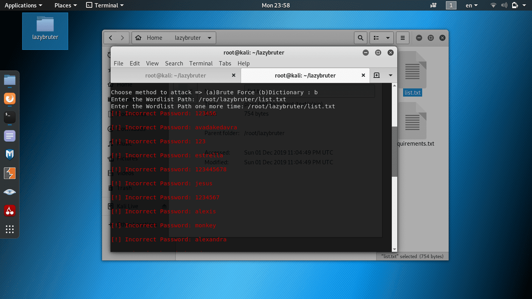Click the Wi-Fi status icon
The width and height of the screenshot is (532, 299).
tap(493, 5)
